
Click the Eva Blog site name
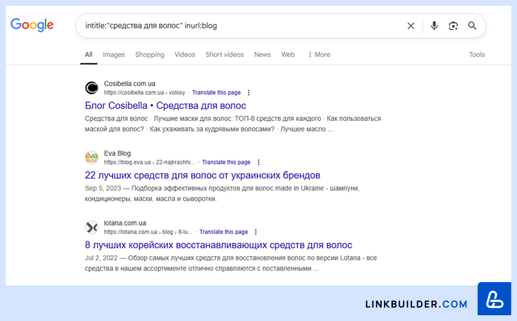pos(117,153)
